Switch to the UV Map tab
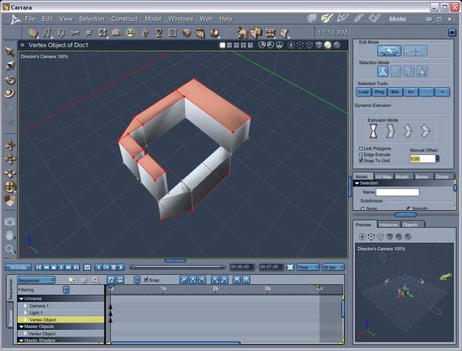462x351 pixels. [384, 176]
